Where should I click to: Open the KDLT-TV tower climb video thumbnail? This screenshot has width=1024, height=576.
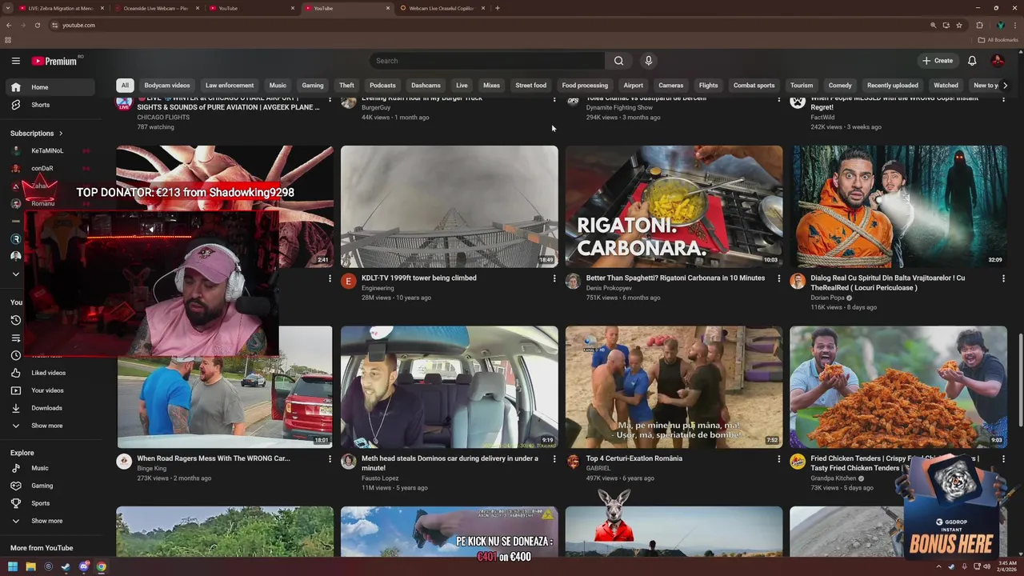tap(450, 206)
